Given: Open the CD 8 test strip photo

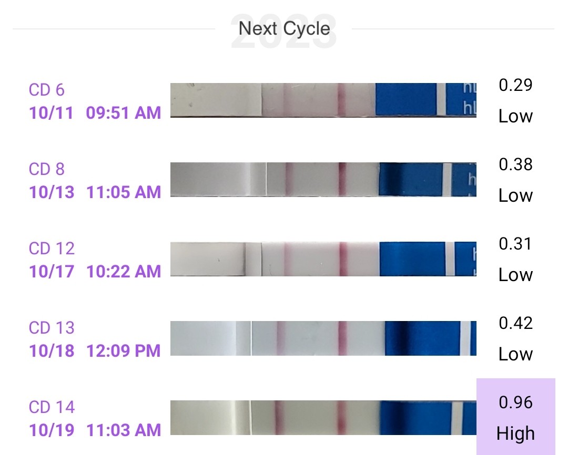Looking at the screenshot, I should (323, 179).
